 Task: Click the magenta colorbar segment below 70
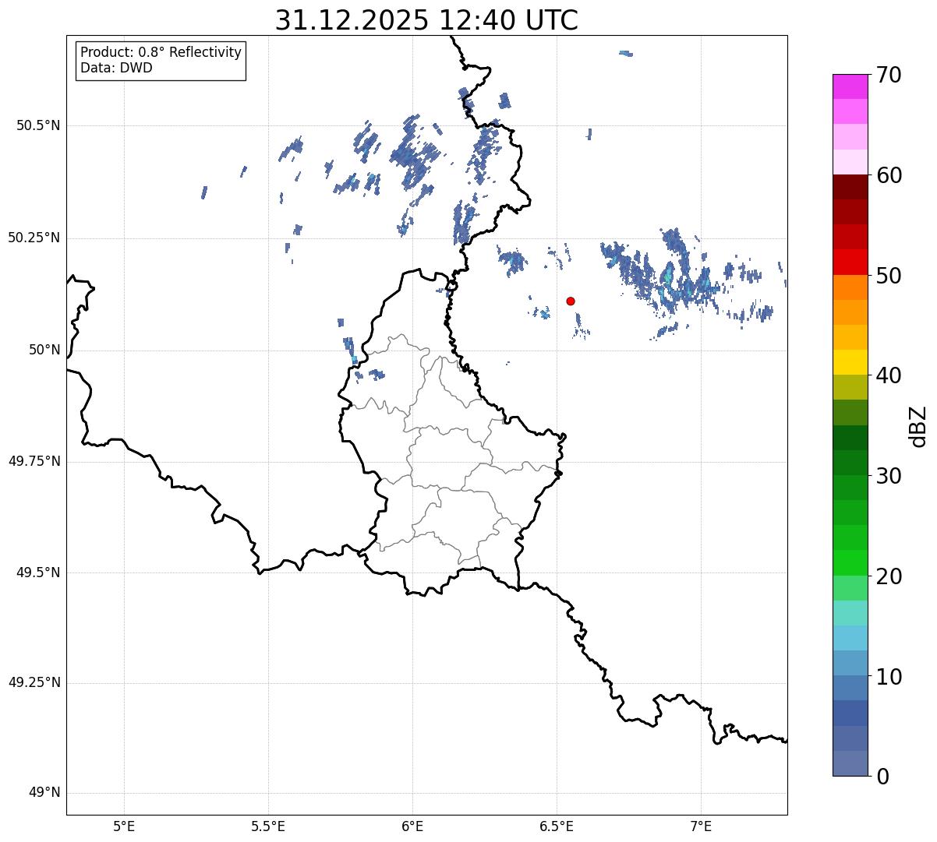click(850, 86)
